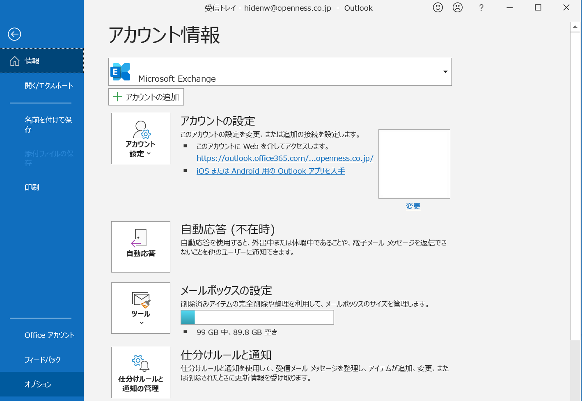Expand the Microsoft Exchange account dropdown
This screenshot has width=582, height=401.
coord(445,72)
